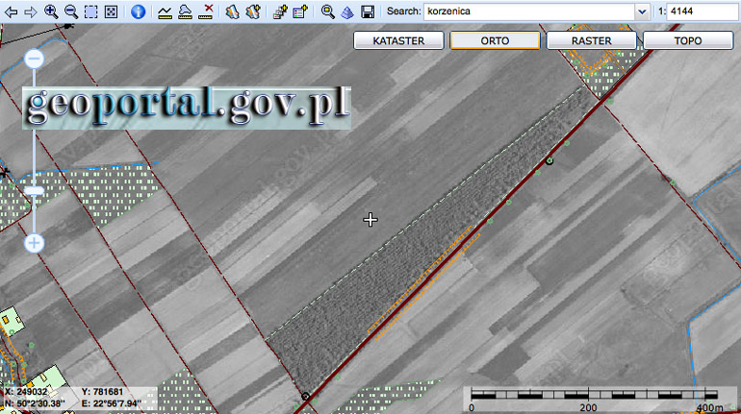Switch map to ORTO imagery
The width and height of the screenshot is (741, 414).
[495, 41]
